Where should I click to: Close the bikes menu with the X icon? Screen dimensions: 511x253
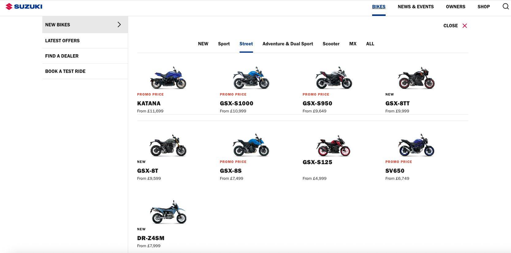[x=465, y=26]
